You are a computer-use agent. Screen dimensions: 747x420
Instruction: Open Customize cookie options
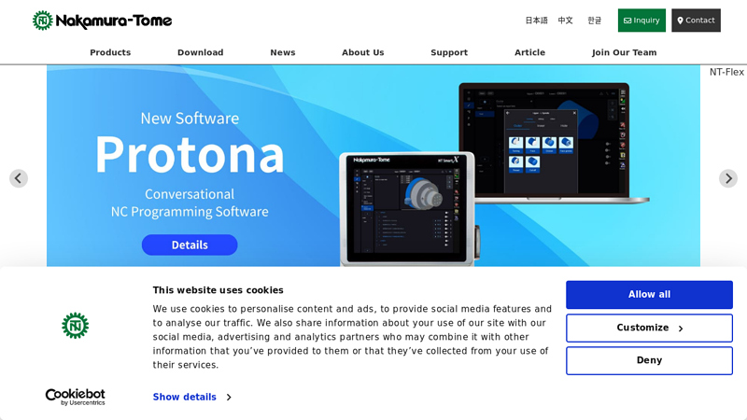[x=649, y=328]
